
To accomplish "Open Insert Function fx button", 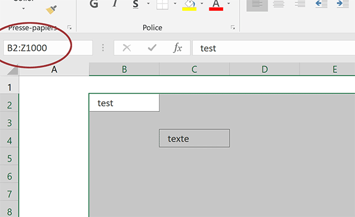I will (177, 48).
